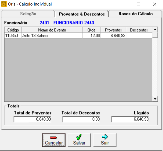Open the Bases de Cálculo tab
The image size is (163, 151).
point(136,14)
